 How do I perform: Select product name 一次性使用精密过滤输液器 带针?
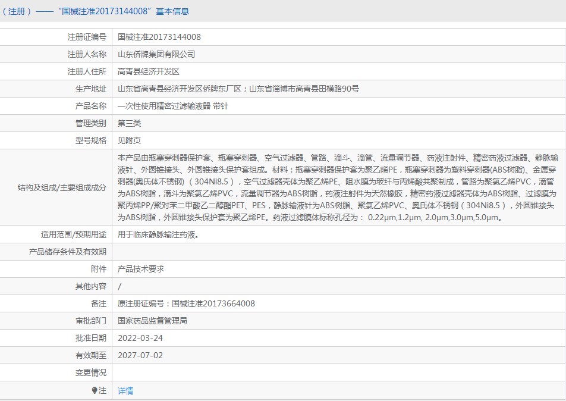click(x=173, y=106)
